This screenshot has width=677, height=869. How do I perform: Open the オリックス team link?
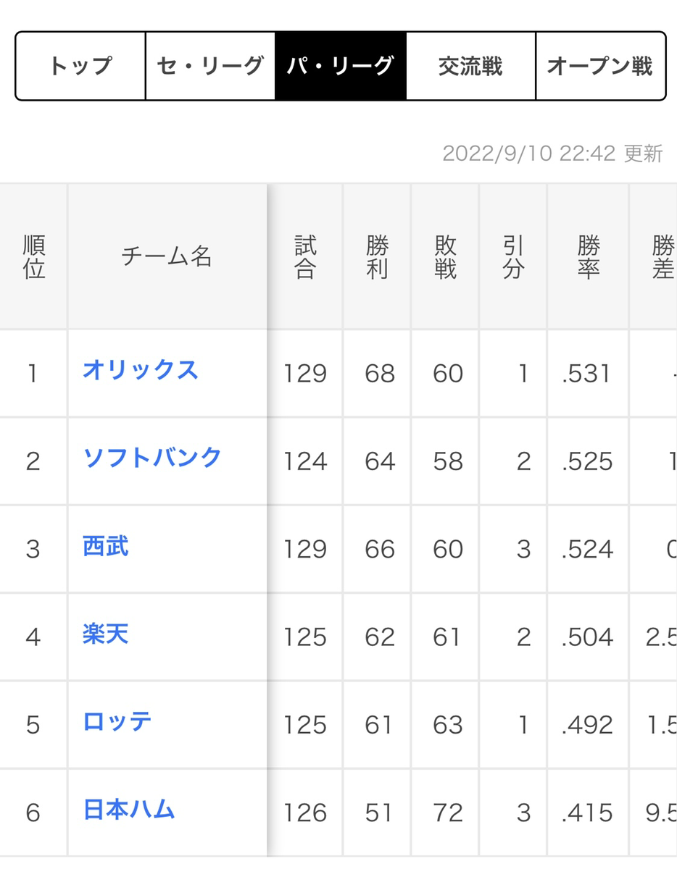(x=141, y=370)
